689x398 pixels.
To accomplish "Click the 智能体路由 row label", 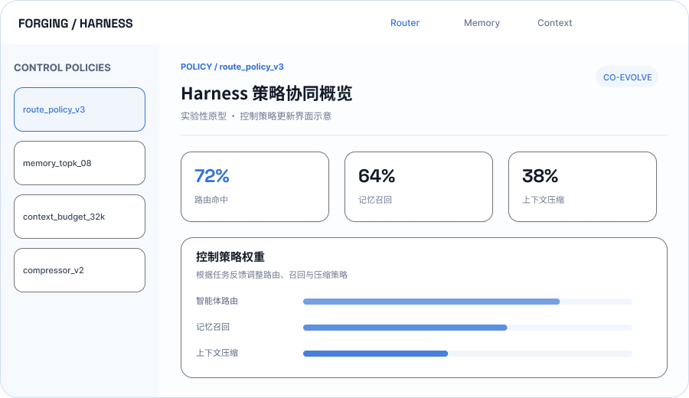I will pos(217,301).
